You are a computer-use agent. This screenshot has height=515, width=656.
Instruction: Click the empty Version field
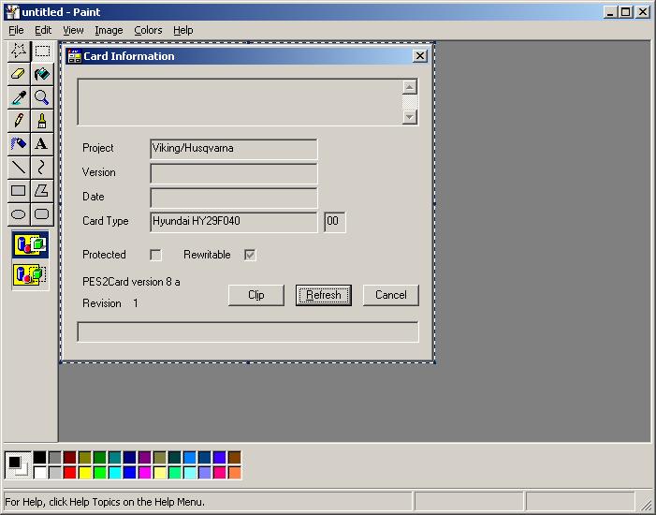click(233, 173)
